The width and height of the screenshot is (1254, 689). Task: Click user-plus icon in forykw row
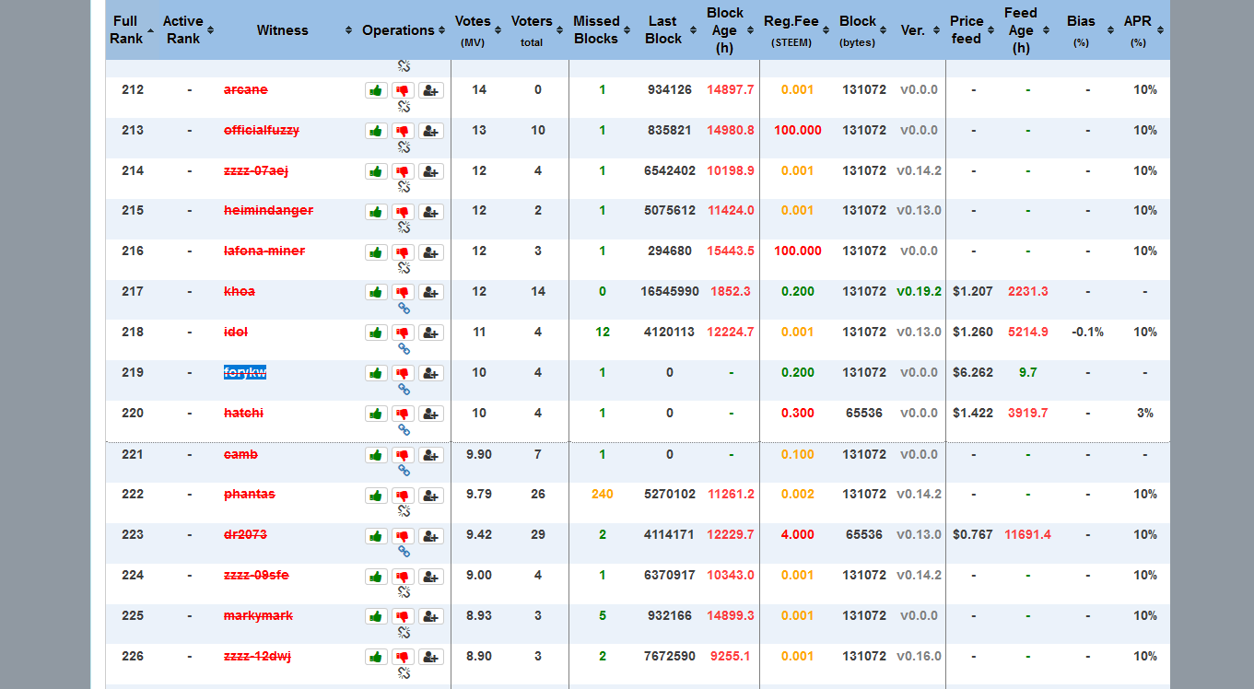pos(431,373)
